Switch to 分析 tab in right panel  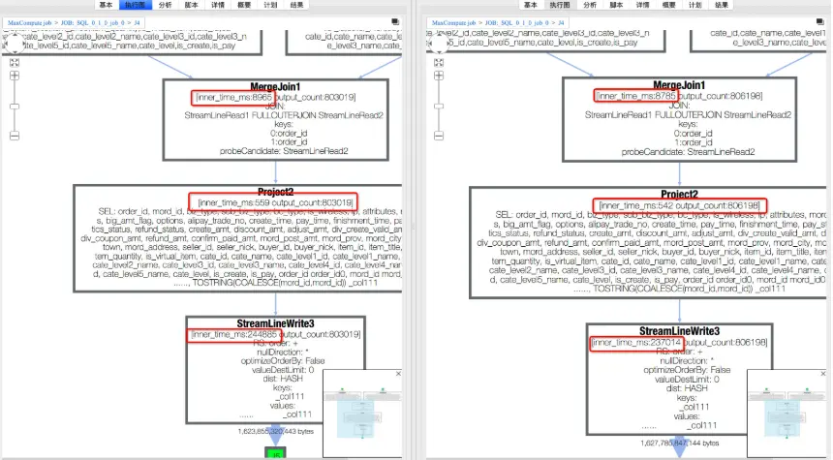click(x=590, y=5)
